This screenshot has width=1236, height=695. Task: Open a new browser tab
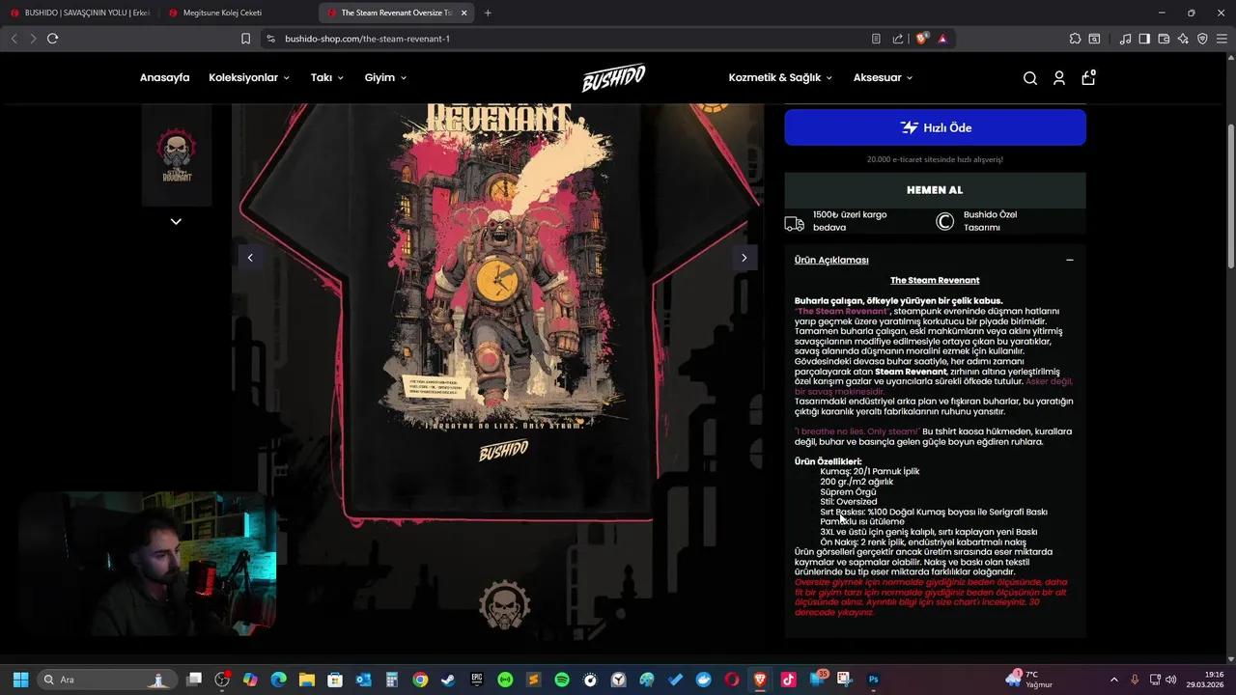(x=488, y=13)
